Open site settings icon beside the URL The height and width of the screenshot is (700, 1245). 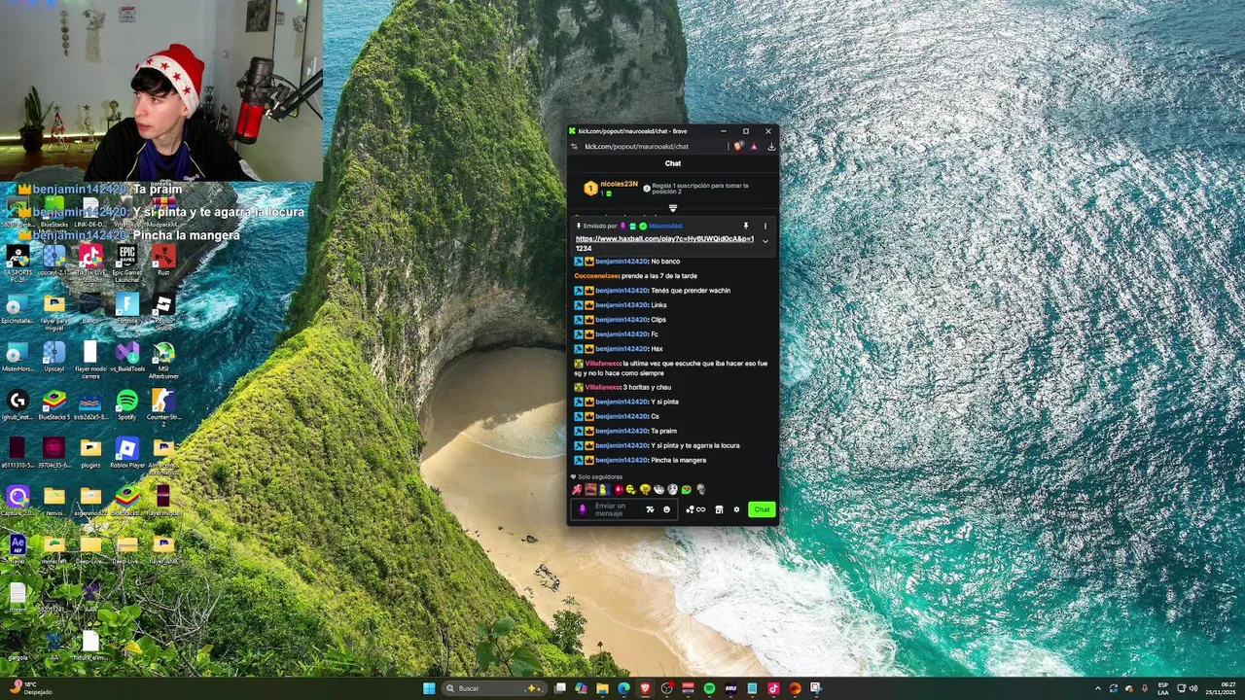pos(574,147)
